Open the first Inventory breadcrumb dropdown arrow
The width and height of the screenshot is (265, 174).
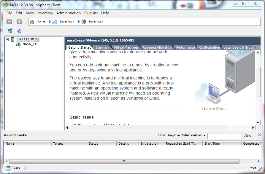click(50, 22)
